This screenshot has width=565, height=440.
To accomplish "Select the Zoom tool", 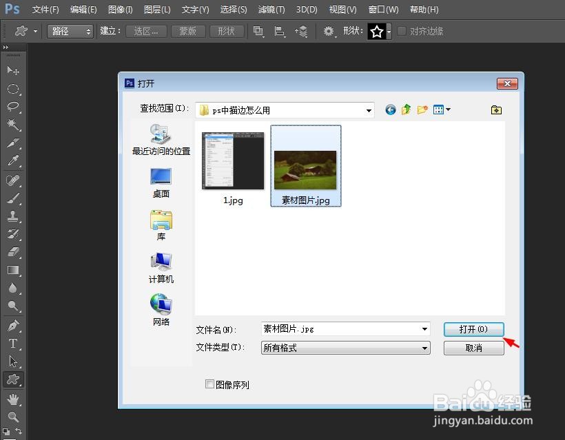I will pos(13,417).
